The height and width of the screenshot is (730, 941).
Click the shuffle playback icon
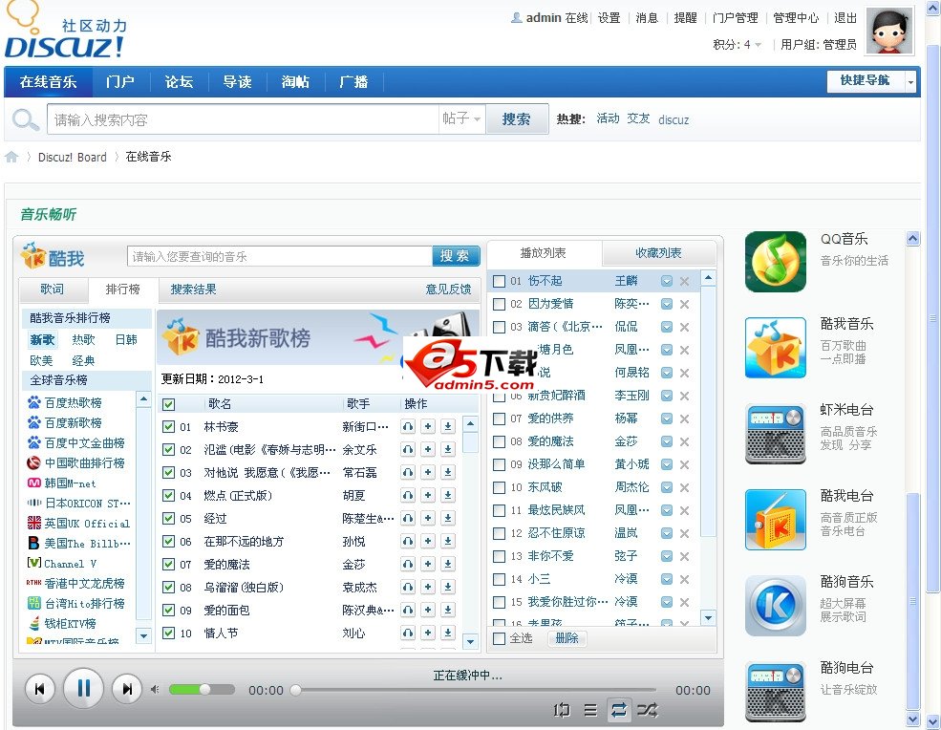click(647, 710)
